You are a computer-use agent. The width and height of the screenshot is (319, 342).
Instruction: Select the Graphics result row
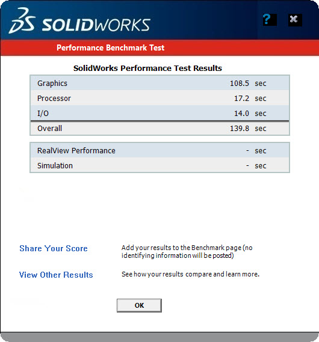coord(160,83)
